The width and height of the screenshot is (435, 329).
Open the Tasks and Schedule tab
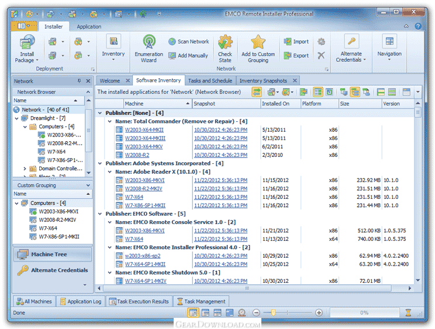(x=210, y=81)
